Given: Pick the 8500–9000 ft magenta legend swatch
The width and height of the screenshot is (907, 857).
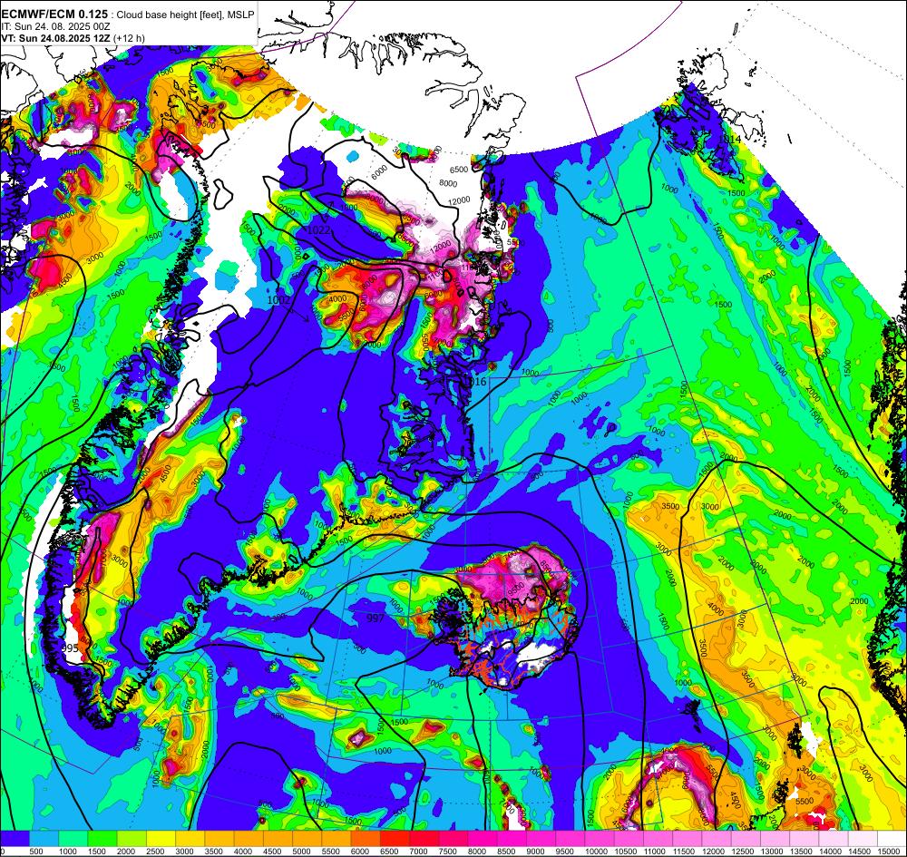Looking at the screenshot, I should [512, 839].
